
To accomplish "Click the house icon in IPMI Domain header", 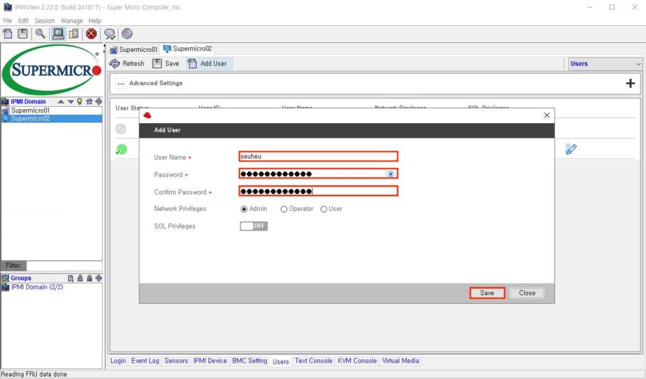I will (89, 102).
